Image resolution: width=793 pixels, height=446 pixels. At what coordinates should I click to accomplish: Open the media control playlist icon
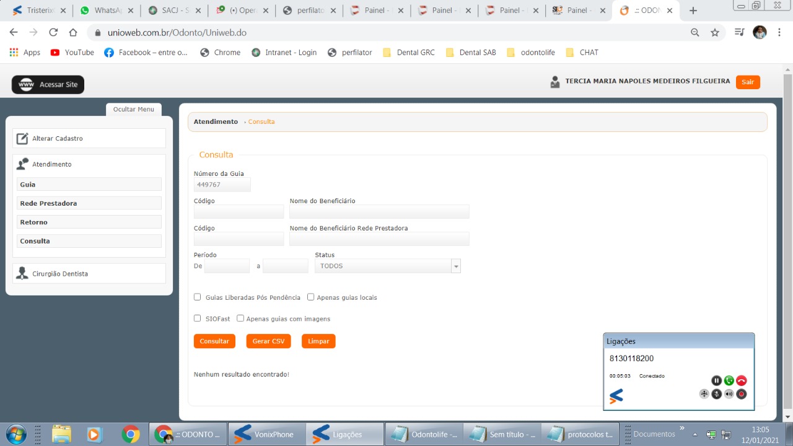coord(739,33)
